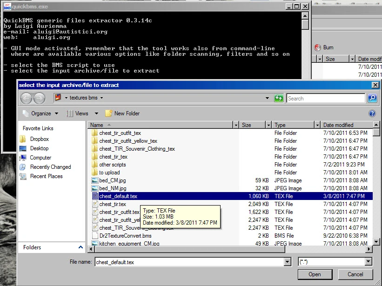Screen dimensions: 382x286
Task: Select the chest_TIR_Souvenir_Clothing_tex folder
Action: 137,149
